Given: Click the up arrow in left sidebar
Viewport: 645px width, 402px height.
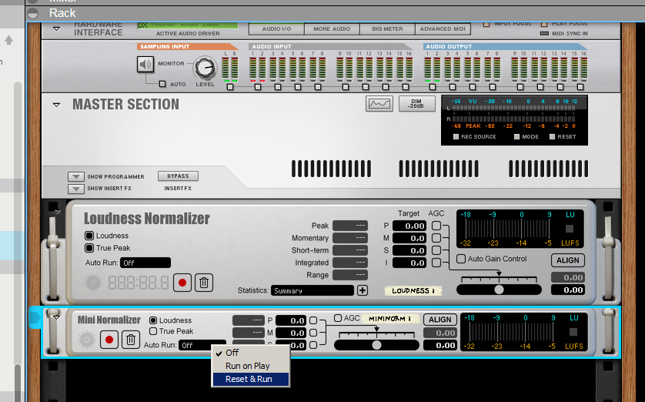Looking at the screenshot, I should (8, 40).
